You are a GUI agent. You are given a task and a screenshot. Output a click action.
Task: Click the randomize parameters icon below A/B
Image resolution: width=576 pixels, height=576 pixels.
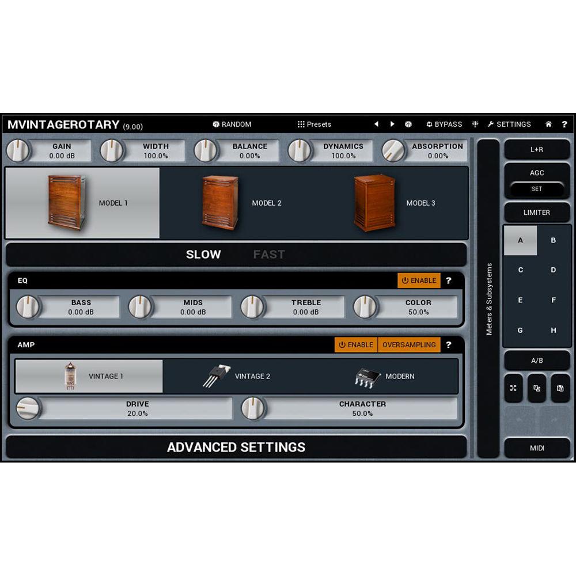(514, 389)
